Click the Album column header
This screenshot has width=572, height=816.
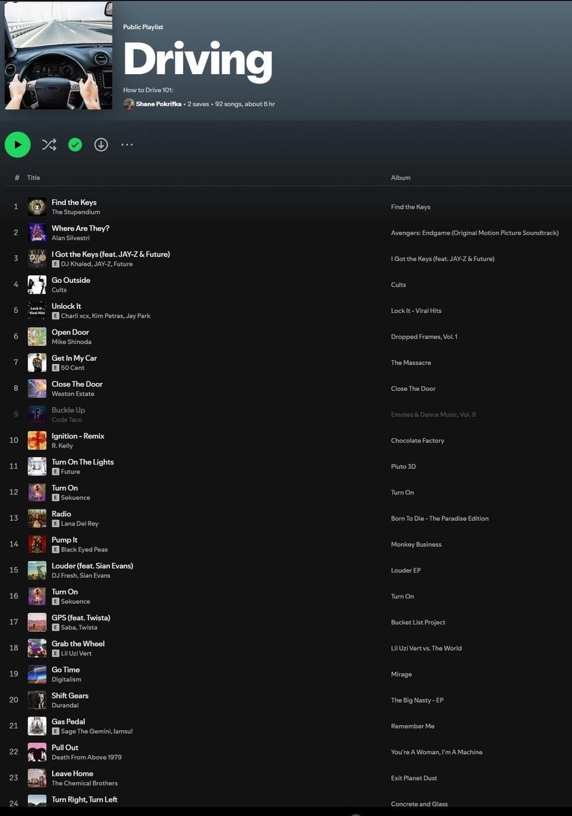[401, 177]
